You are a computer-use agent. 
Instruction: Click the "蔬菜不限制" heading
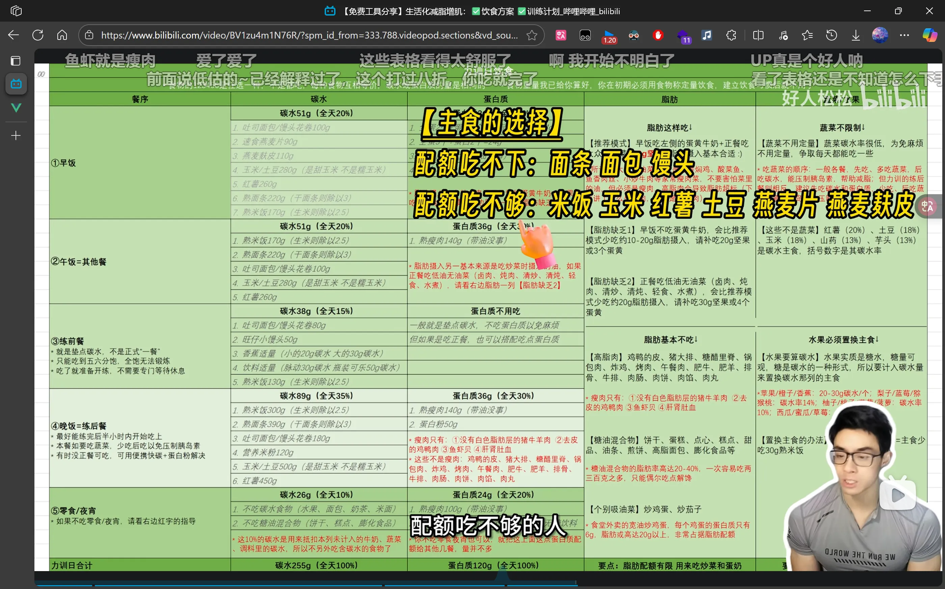point(842,128)
